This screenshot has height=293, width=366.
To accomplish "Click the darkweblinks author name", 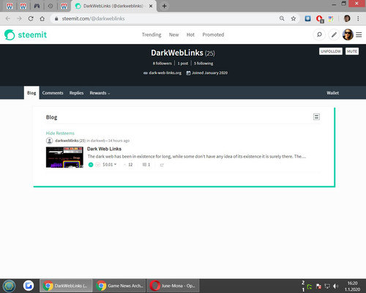I will [67, 141].
